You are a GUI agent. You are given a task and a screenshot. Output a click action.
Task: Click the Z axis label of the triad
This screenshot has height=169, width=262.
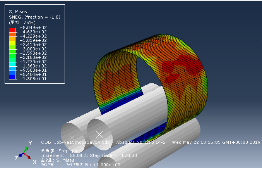[x=16, y=158]
